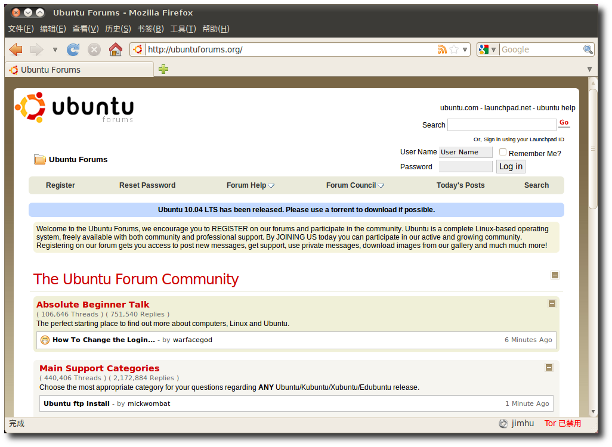Open the 工具(T) menu
This screenshot has height=447, width=612.
[x=183, y=29]
